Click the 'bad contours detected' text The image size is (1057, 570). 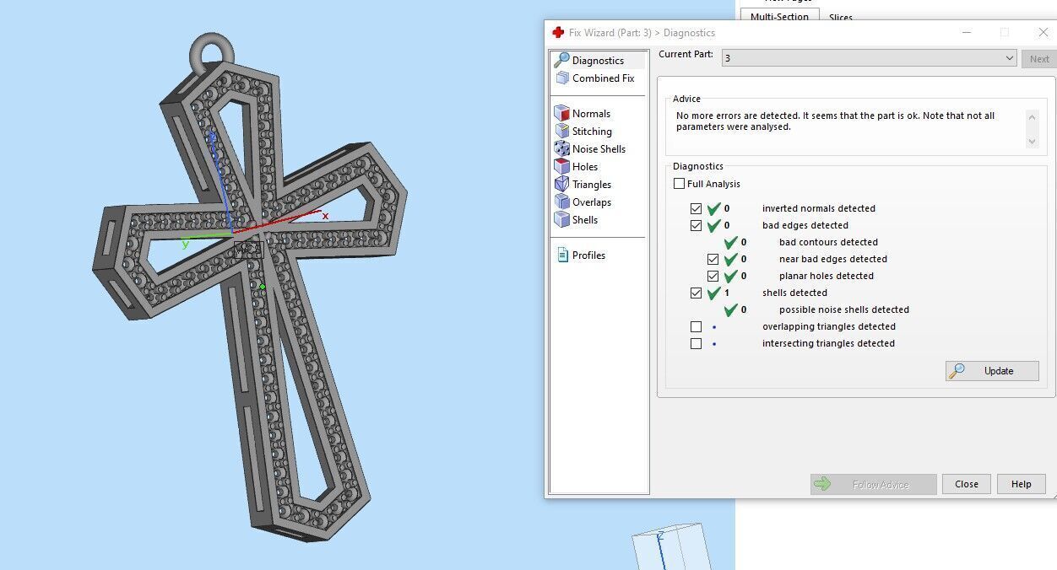(x=828, y=242)
